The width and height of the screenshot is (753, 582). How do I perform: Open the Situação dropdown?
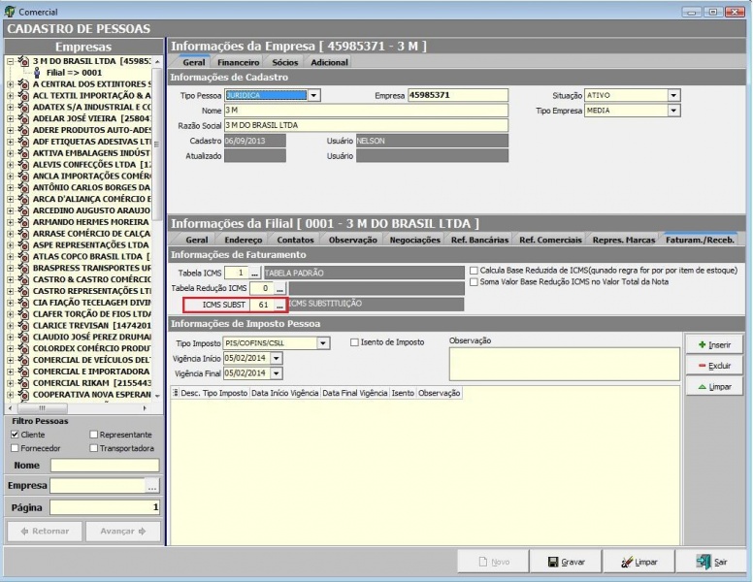[x=673, y=96]
